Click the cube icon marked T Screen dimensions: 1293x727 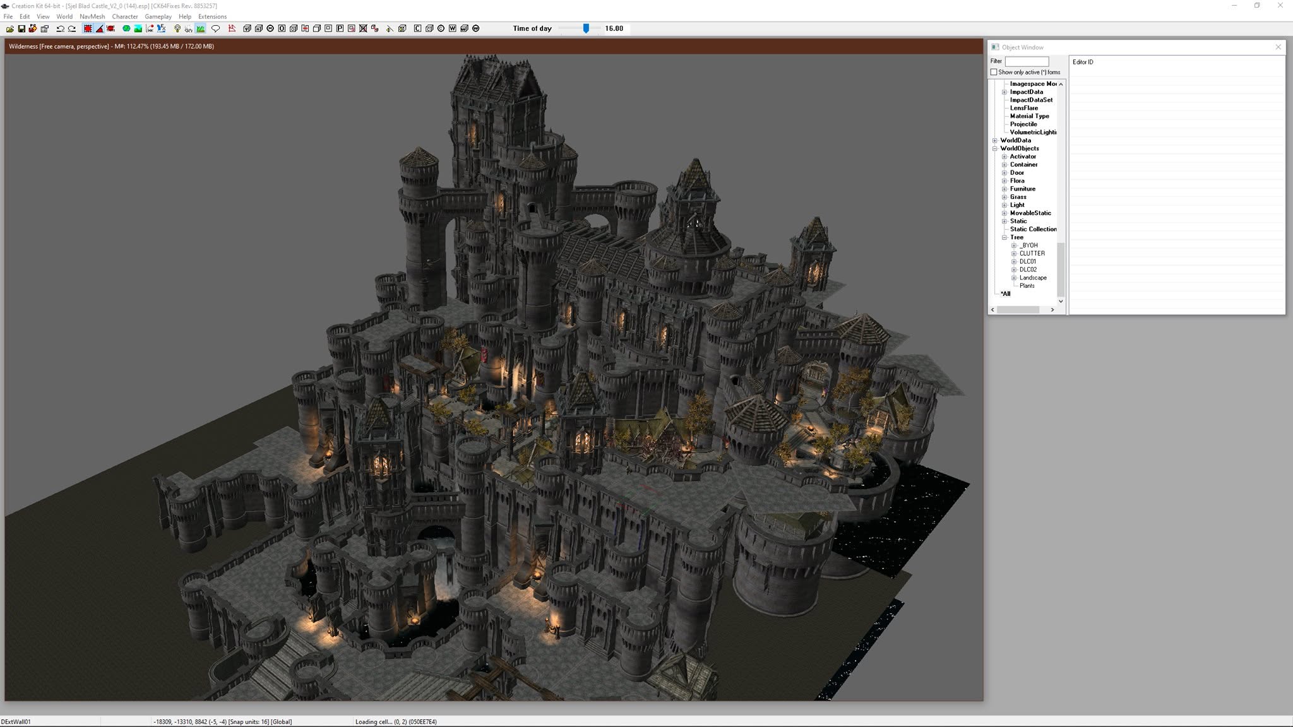pos(247,28)
